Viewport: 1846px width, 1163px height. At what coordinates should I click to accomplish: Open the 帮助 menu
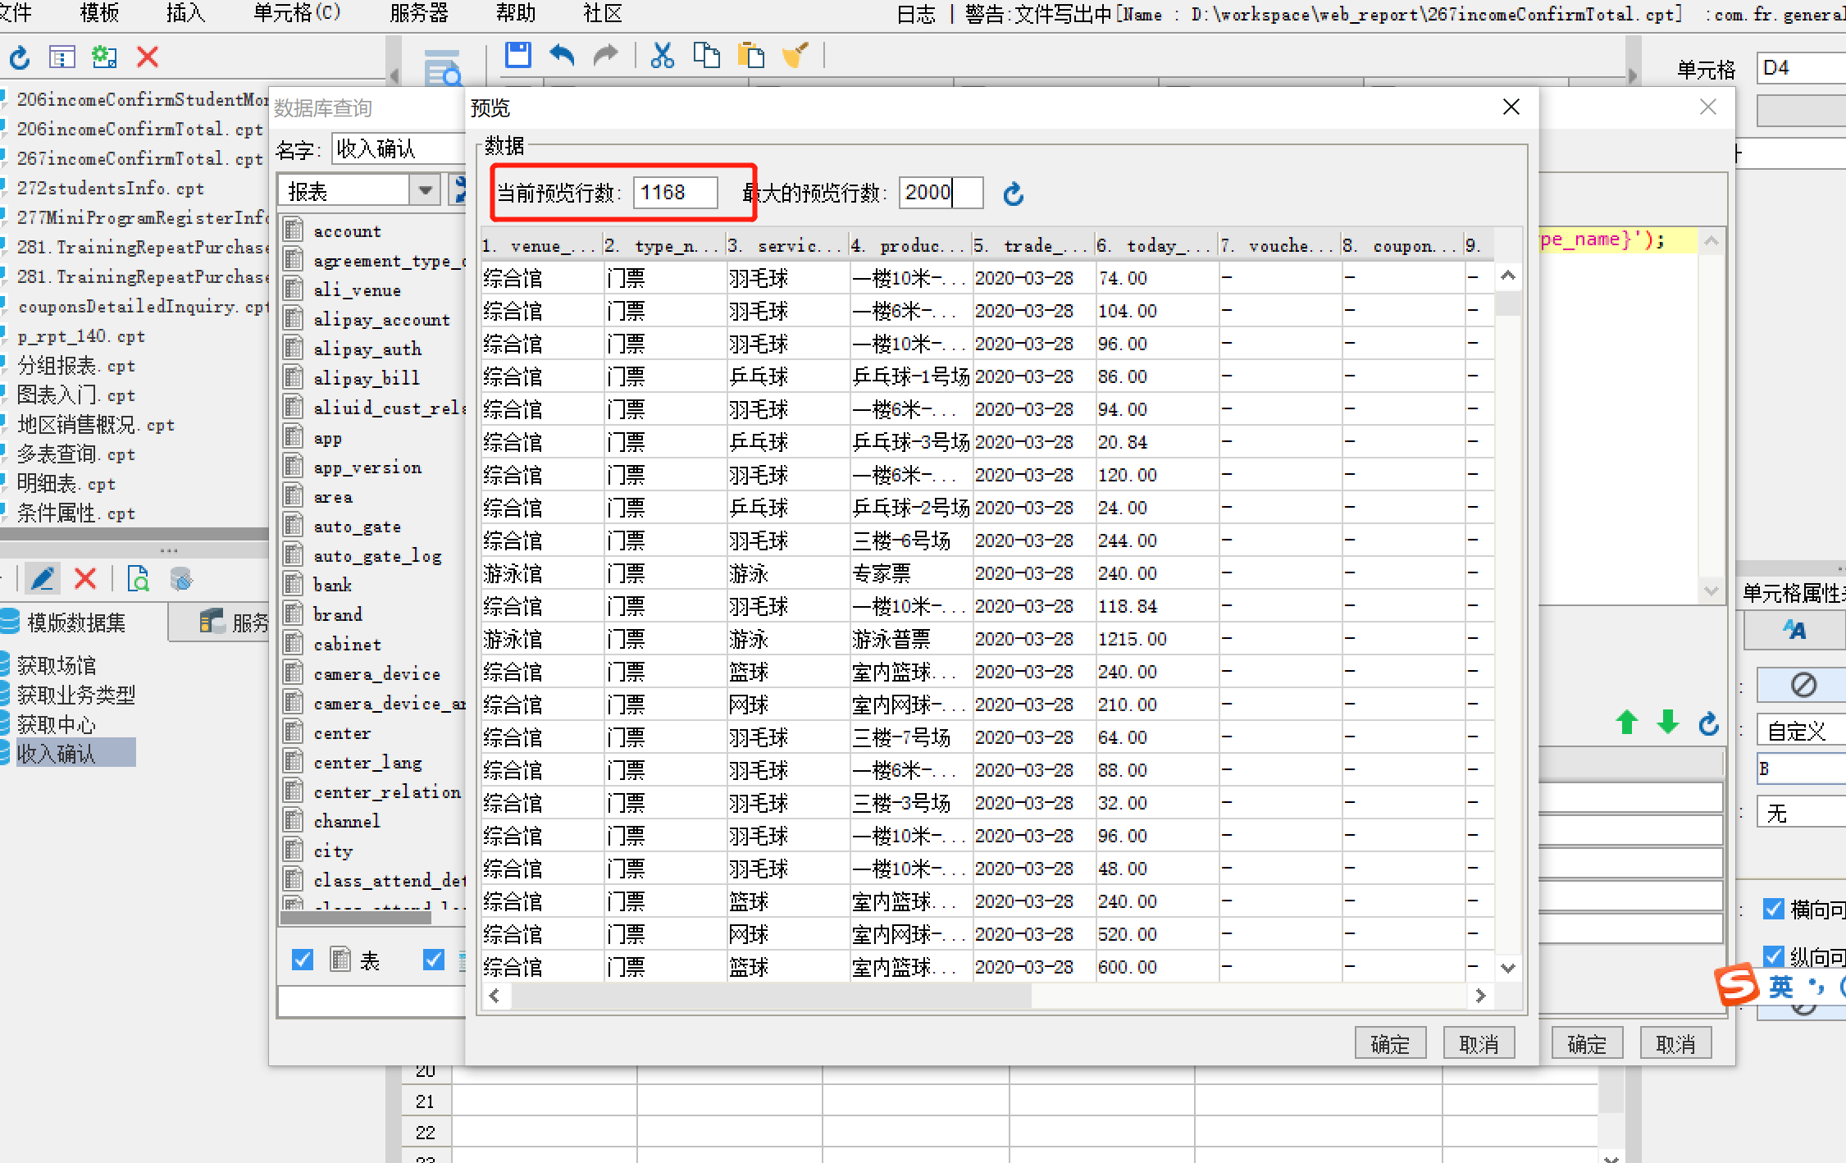pos(516,13)
